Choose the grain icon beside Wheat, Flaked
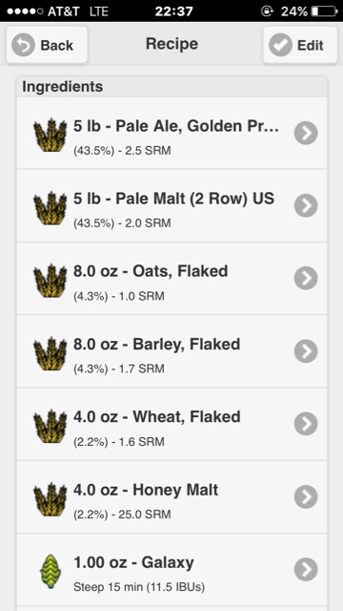343x611 pixels. 50,427
